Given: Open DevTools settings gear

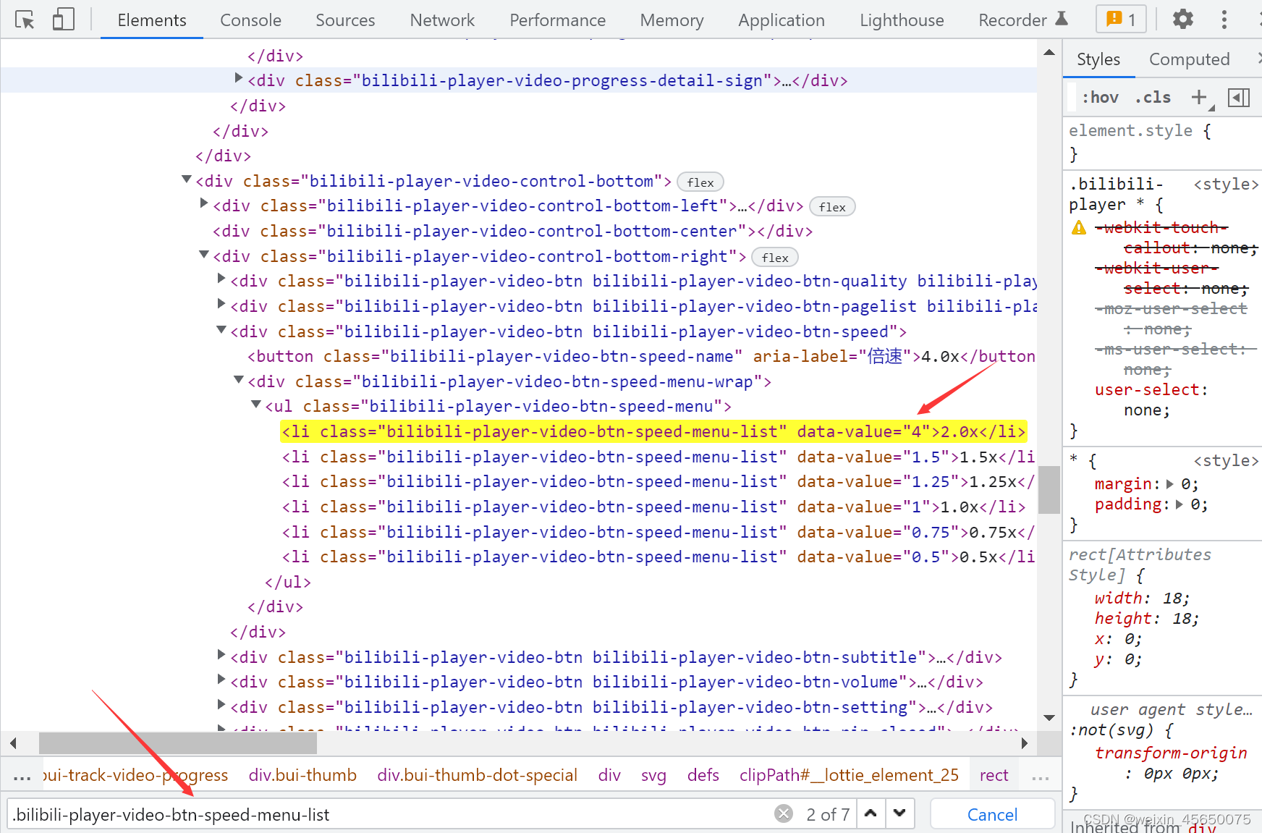Looking at the screenshot, I should tap(1182, 20).
